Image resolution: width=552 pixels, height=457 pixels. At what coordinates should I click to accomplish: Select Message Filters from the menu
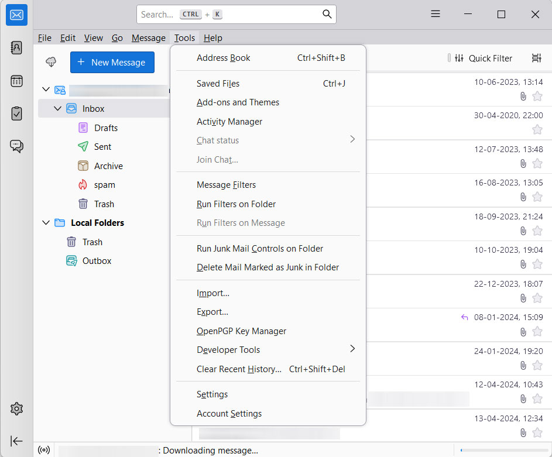pyautogui.click(x=226, y=184)
